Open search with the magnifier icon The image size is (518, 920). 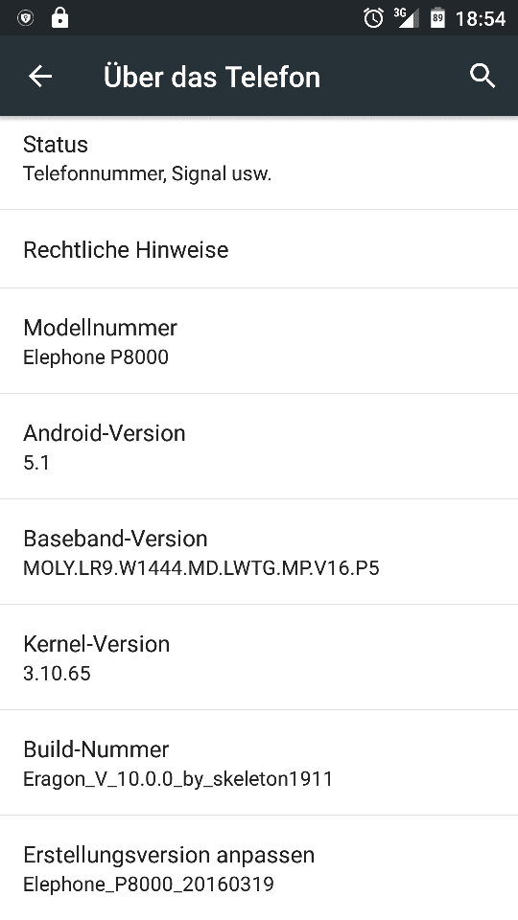pos(483,77)
